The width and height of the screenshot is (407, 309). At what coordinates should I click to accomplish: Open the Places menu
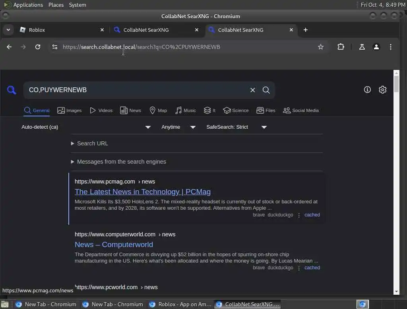(56, 5)
